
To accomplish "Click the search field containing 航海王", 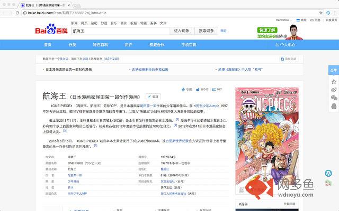I will (120, 31).
